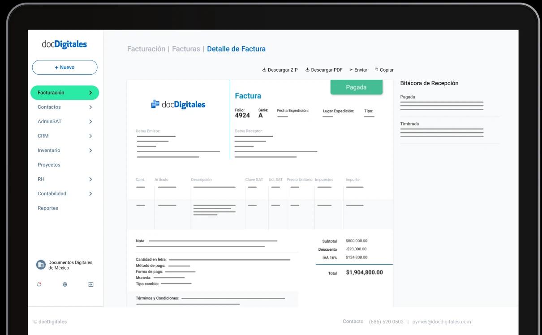Expand the Inventario section chevron

point(90,150)
